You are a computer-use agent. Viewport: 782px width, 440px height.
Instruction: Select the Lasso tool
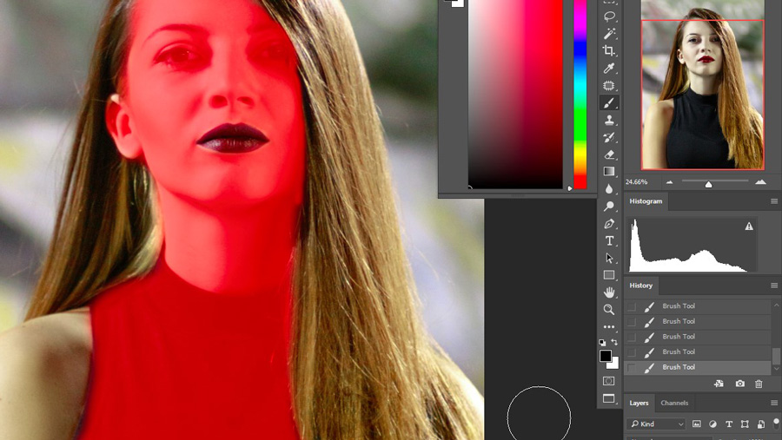click(609, 16)
